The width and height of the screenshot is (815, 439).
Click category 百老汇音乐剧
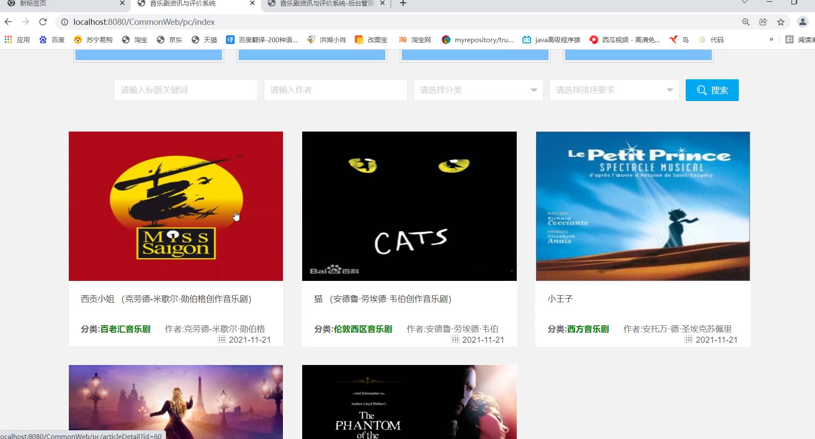tap(125, 329)
